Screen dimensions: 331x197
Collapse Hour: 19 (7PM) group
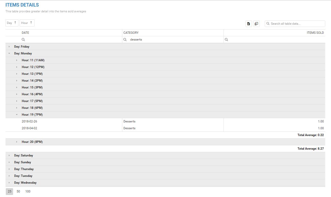coord(17,115)
